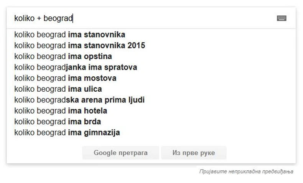Open the on-screen keyboard icon

click(x=282, y=18)
